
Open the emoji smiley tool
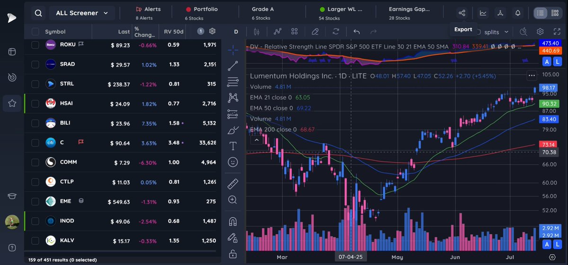click(233, 162)
